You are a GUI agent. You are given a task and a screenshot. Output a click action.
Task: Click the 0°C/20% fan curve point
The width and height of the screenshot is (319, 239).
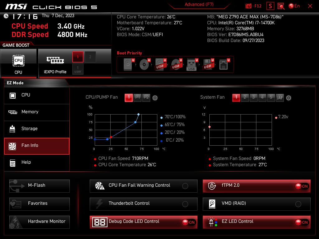(95, 139)
